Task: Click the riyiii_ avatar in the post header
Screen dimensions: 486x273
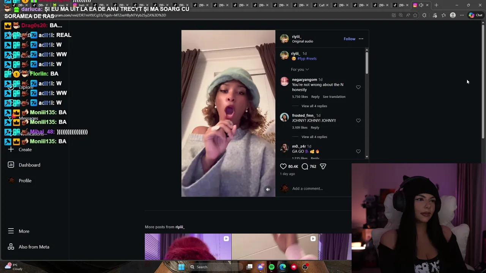Action: [284, 39]
